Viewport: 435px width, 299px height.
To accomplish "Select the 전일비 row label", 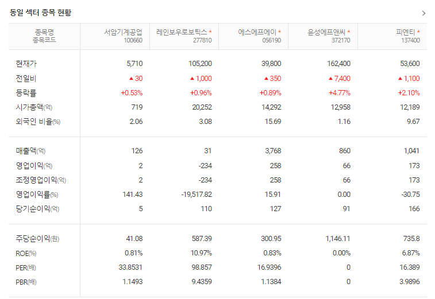I will [x=26, y=79].
